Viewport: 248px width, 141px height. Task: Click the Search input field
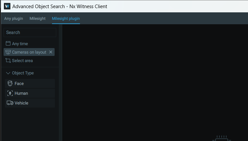pyautogui.click(x=30, y=32)
